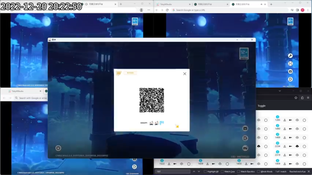Select the radio button for row 1285
This screenshot has width=312, height=175.
(304, 120)
